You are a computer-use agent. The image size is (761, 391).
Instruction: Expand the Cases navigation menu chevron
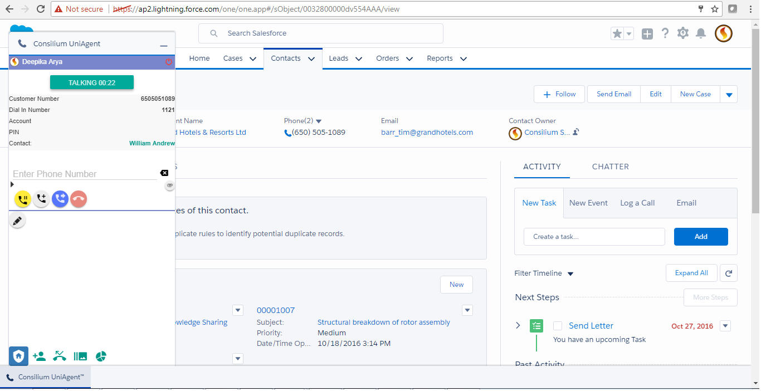(x=253, y=59)
